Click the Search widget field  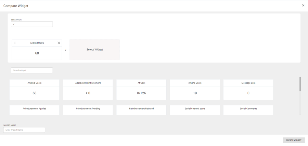coord(32,70)
